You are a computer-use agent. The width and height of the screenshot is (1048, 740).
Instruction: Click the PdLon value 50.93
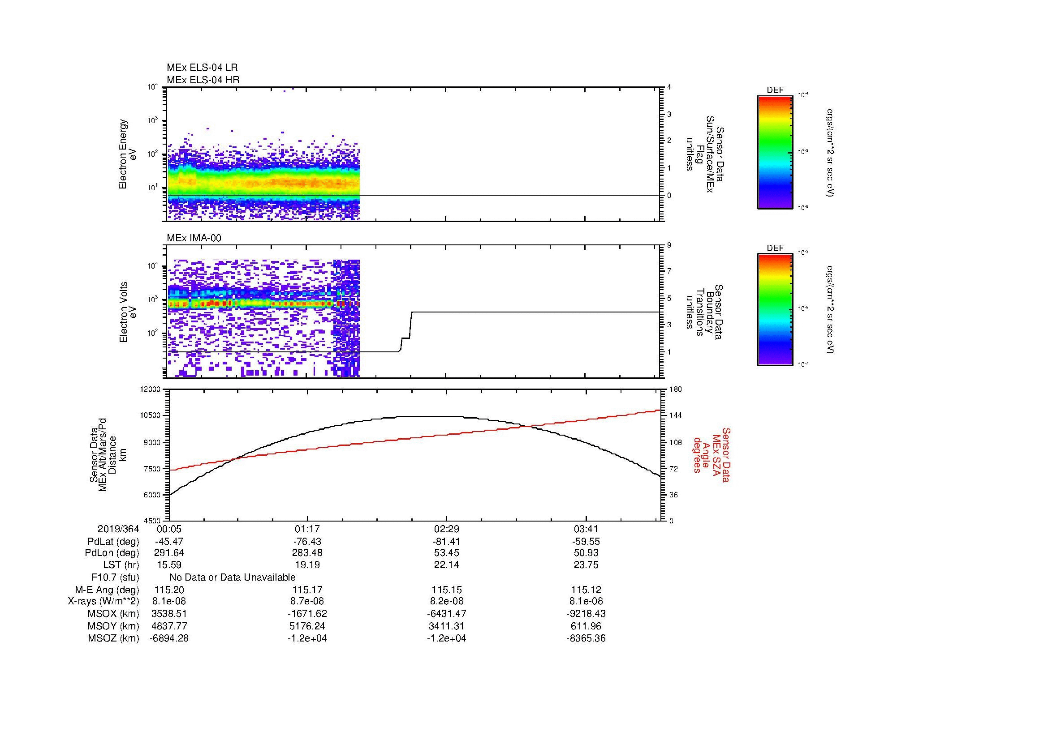coord(586,553)
